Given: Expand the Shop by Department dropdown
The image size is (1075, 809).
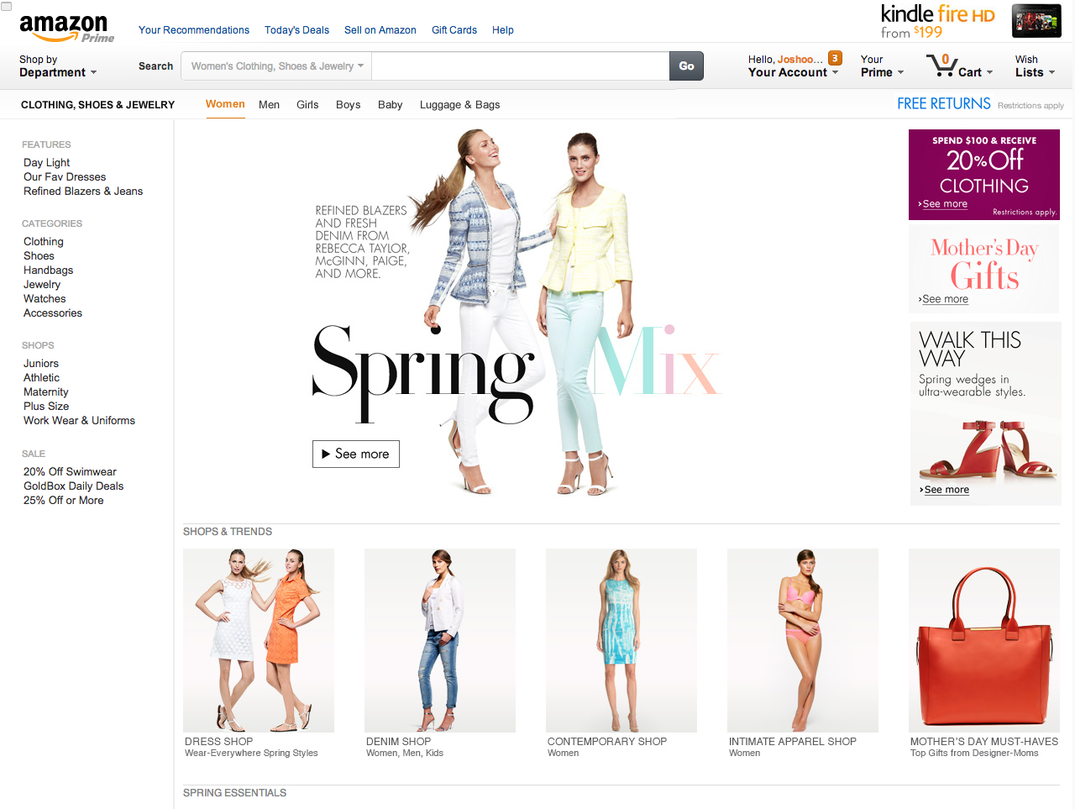Looking at the screenshot, I should tap(58, 66).
